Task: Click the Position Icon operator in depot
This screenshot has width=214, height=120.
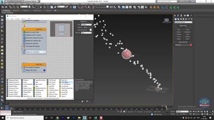Action: click(x=12, y=90)
